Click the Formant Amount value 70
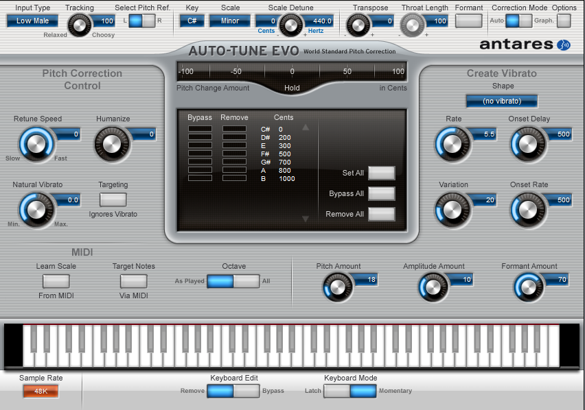 556,279
